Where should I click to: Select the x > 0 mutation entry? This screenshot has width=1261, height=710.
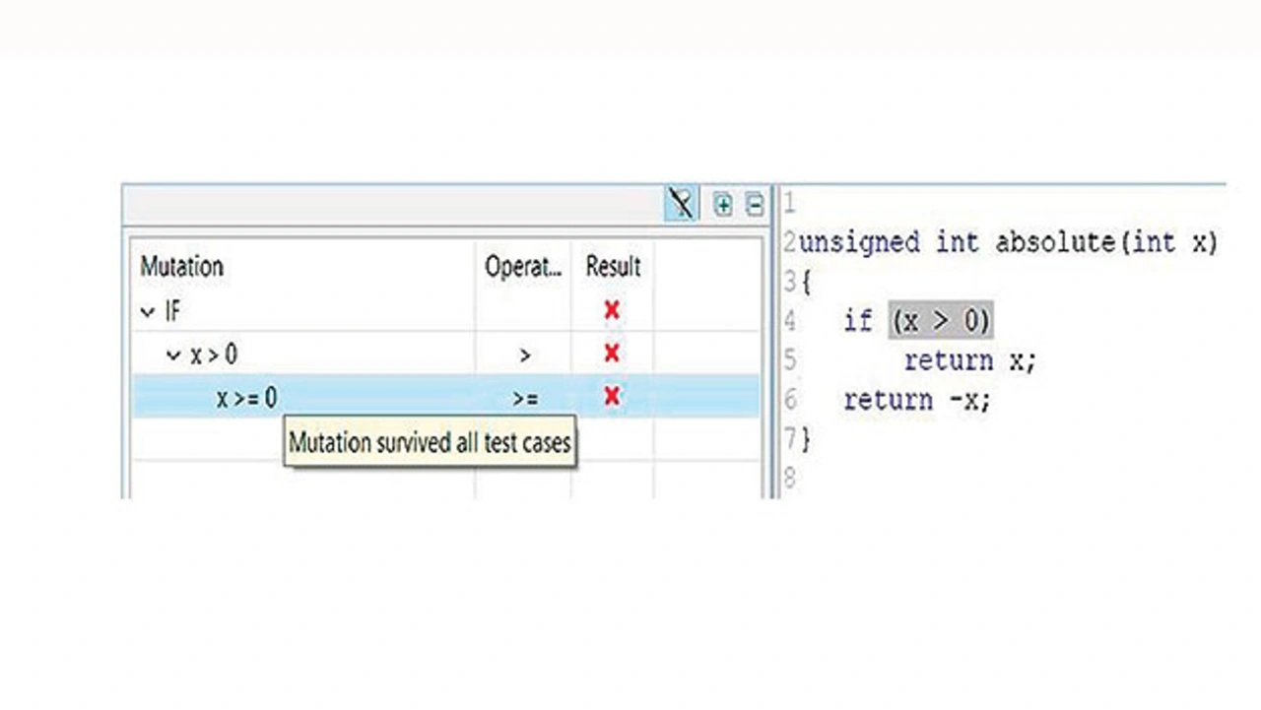pos(214,355)
